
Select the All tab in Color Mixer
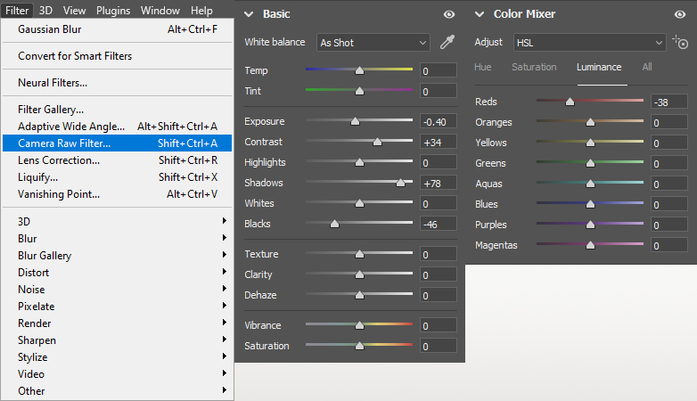pos(647,67)
